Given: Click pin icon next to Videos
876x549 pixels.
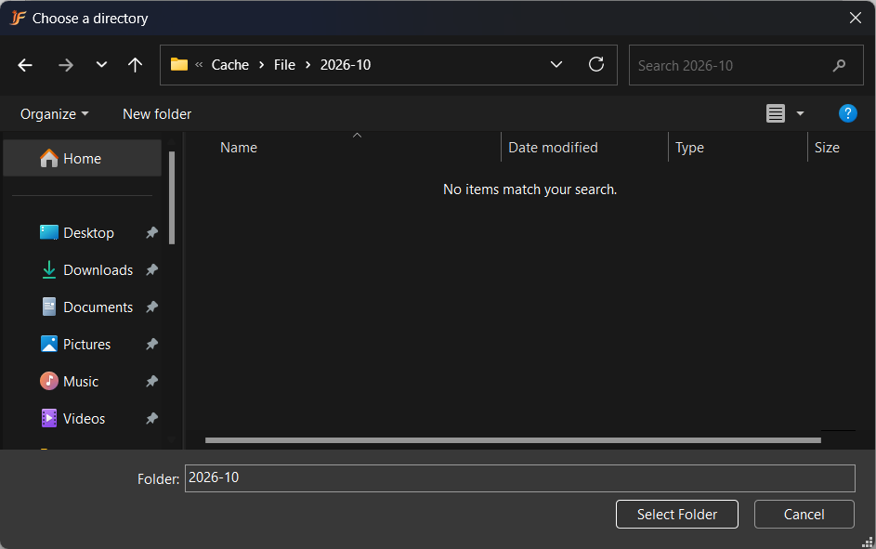Looking at the screenshot, I should tap(152, 418).
